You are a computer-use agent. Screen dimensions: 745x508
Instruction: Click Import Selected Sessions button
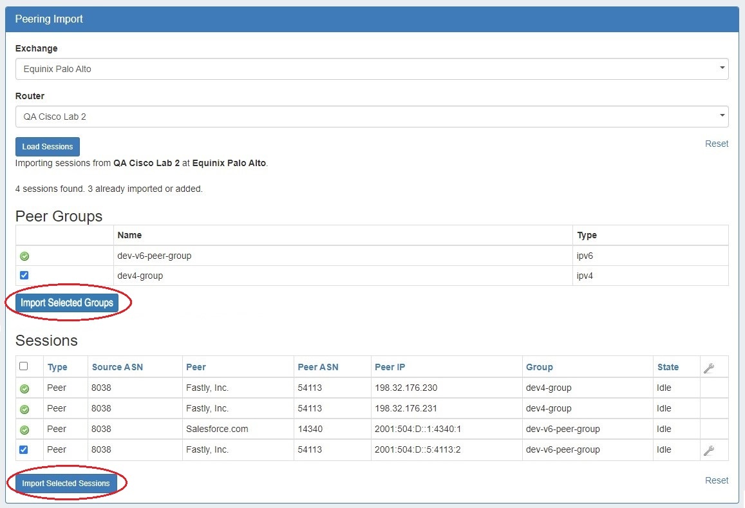pyautogui.click(x=66, y=484)
